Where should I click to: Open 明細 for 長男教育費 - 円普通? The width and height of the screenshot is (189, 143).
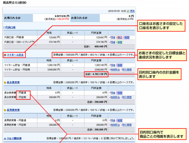113,120
